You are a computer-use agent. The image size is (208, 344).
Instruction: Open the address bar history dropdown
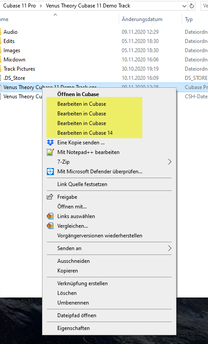point(184,6)
